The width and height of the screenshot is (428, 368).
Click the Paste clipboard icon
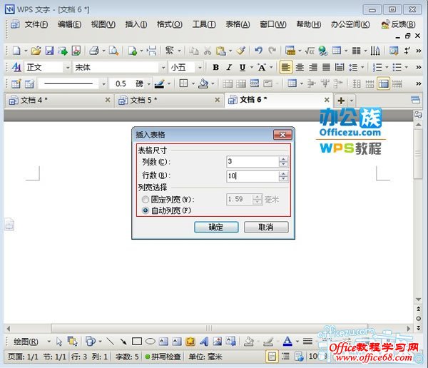(220, 51)
